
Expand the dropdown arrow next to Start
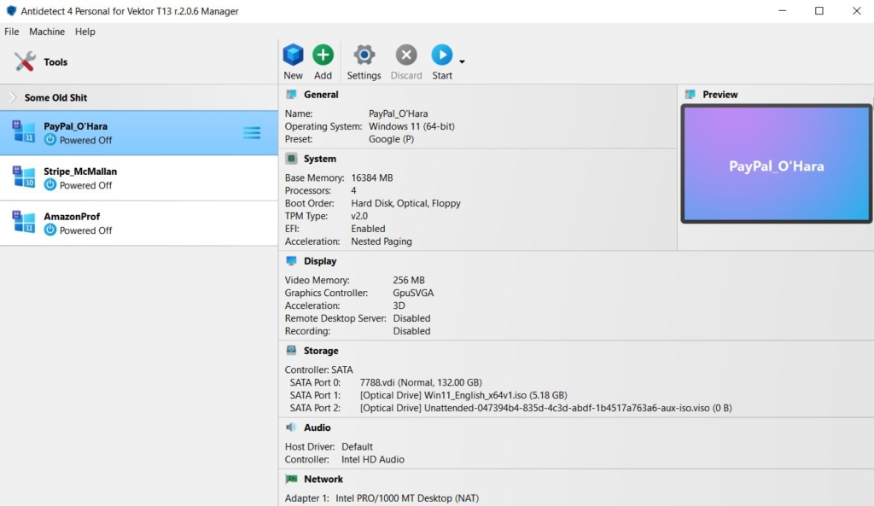click(x=462, y=62)
